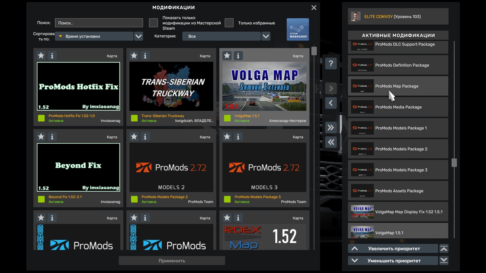Select Volga Map Samara Extended thumbnail

click(x=264, y=86)
